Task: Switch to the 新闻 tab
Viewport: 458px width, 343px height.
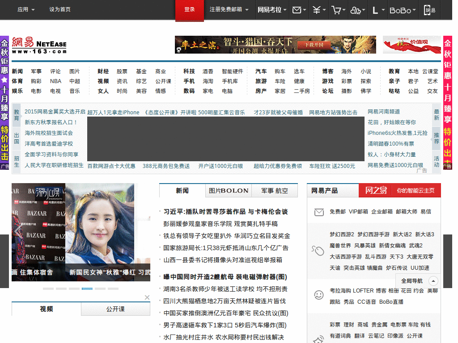Action: tap(182, 191)
